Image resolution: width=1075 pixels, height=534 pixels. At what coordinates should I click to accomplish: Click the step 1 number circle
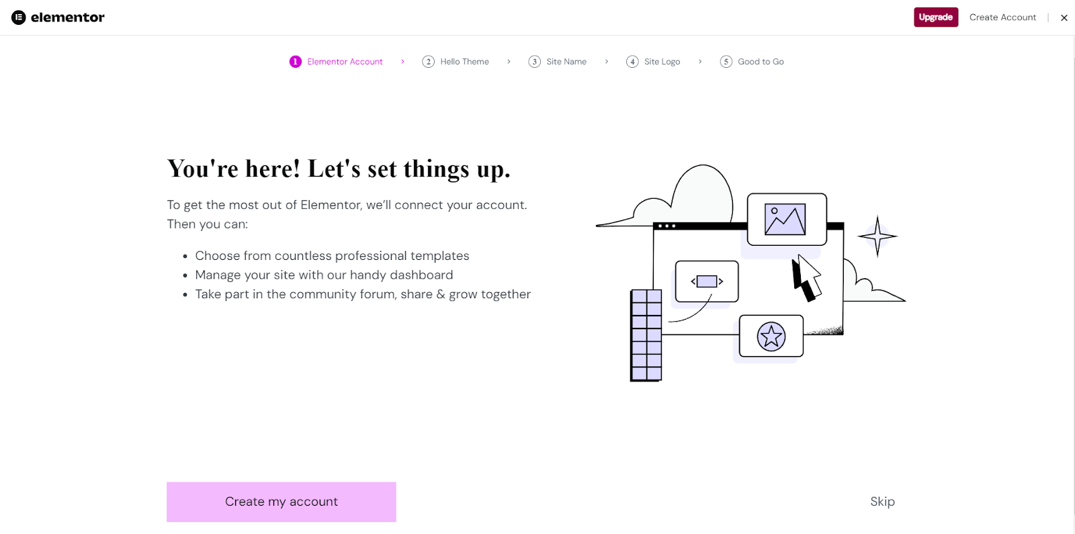pyautogui.click(x=296, y=62)
